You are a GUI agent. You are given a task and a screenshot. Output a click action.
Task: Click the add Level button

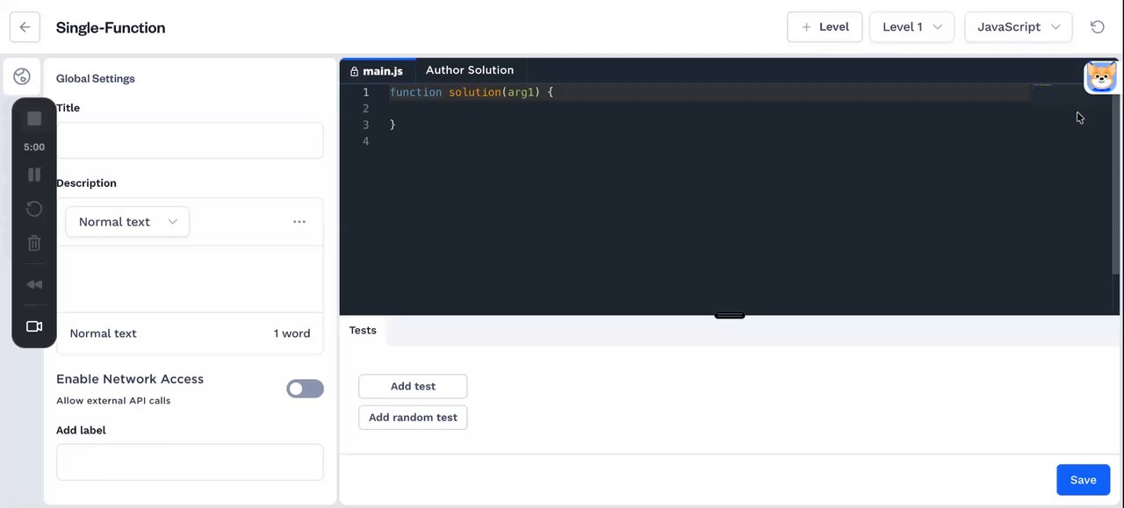(825, 27)
